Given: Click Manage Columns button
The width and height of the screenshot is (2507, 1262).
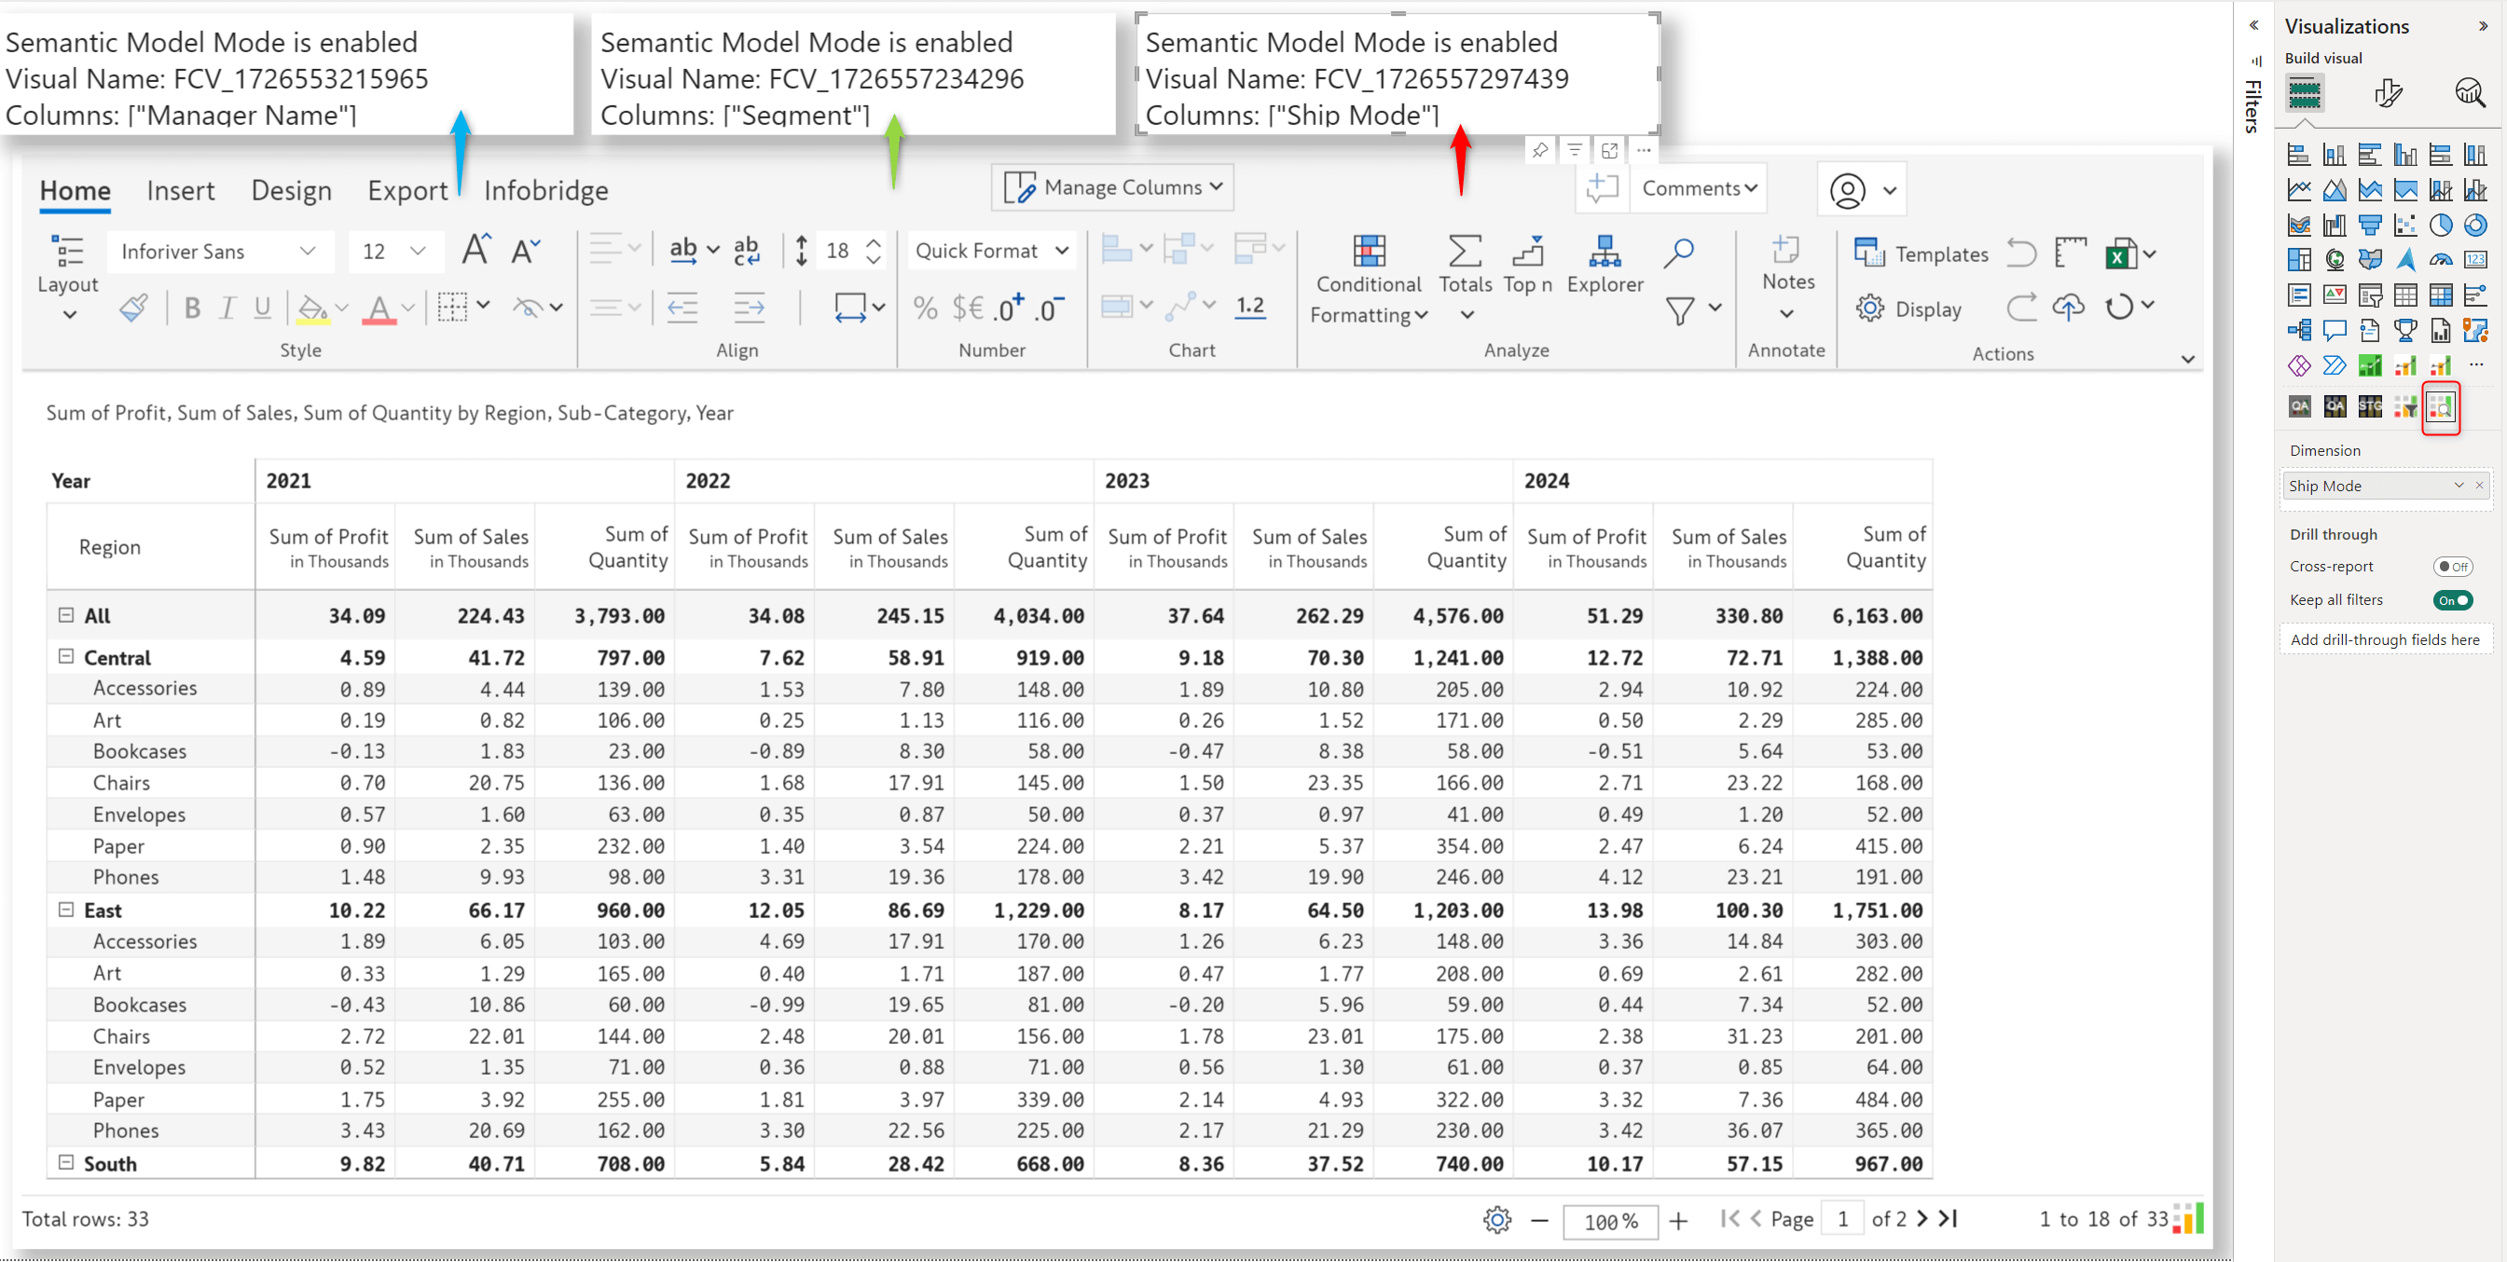Looking at the screenshot, I should [x=1112, y=186].
